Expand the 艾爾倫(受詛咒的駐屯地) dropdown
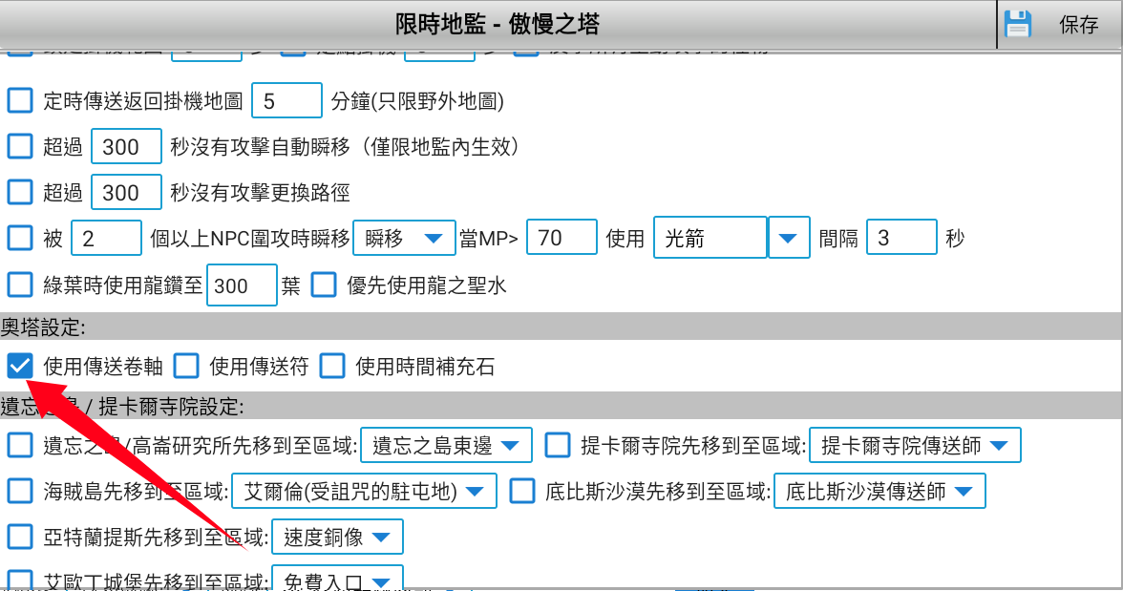1123x591 pixels. click(x=364, y=492)
